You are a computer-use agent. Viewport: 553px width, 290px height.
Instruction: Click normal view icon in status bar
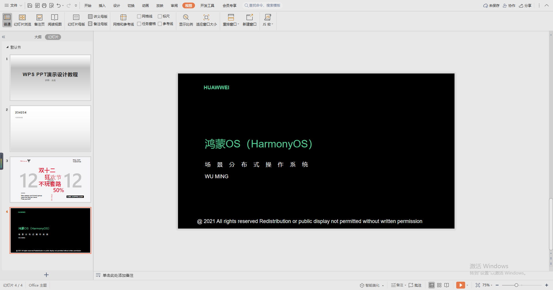(x=431, y=285)
